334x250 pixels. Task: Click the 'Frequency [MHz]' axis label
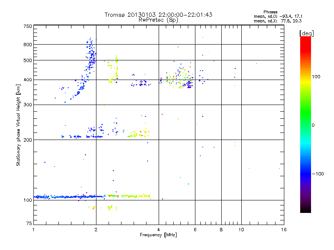coord(158,235)
